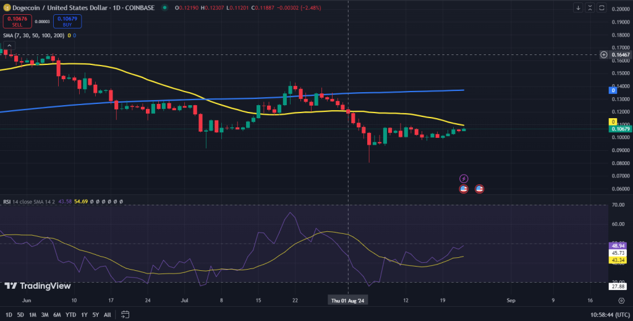Click the Jul label on time axis
This screenshot has width=633, height=321.
[x=184, y=301]
